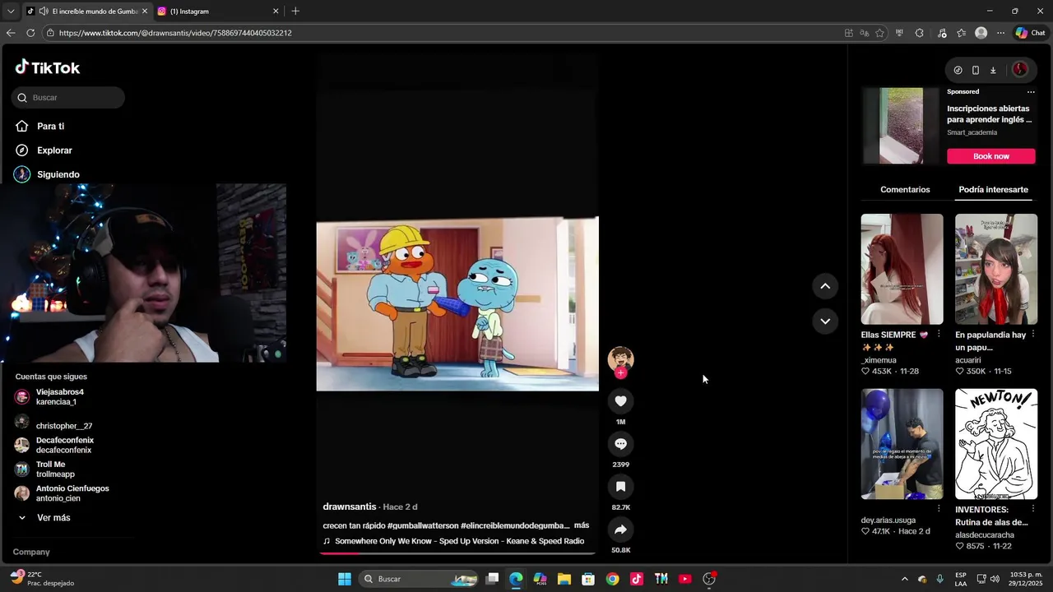Follow drawnsantis via the red plus badge
This screenshot has width=1053, height=592.
[x=620, y=372]
